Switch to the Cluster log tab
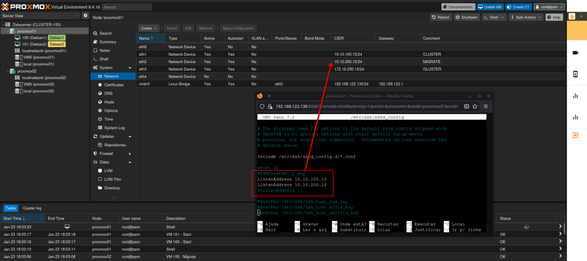Screen dimensions: 587x261 tap(32, 208)
